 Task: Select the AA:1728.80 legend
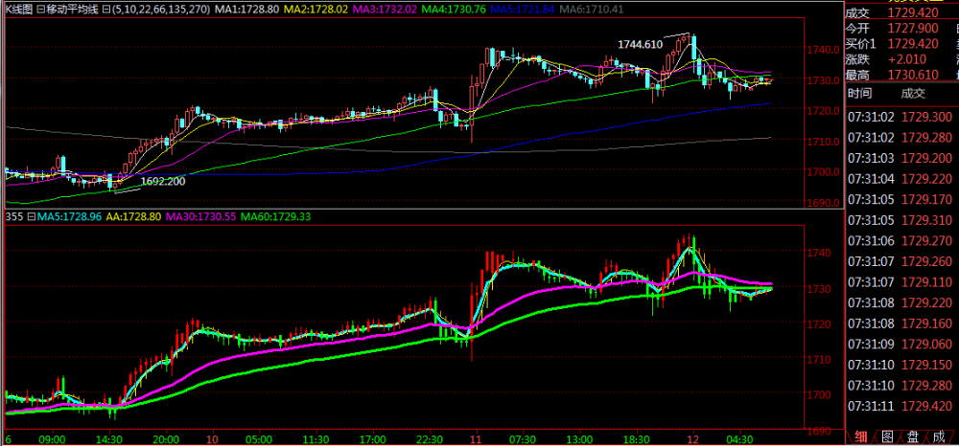point(134,216)
